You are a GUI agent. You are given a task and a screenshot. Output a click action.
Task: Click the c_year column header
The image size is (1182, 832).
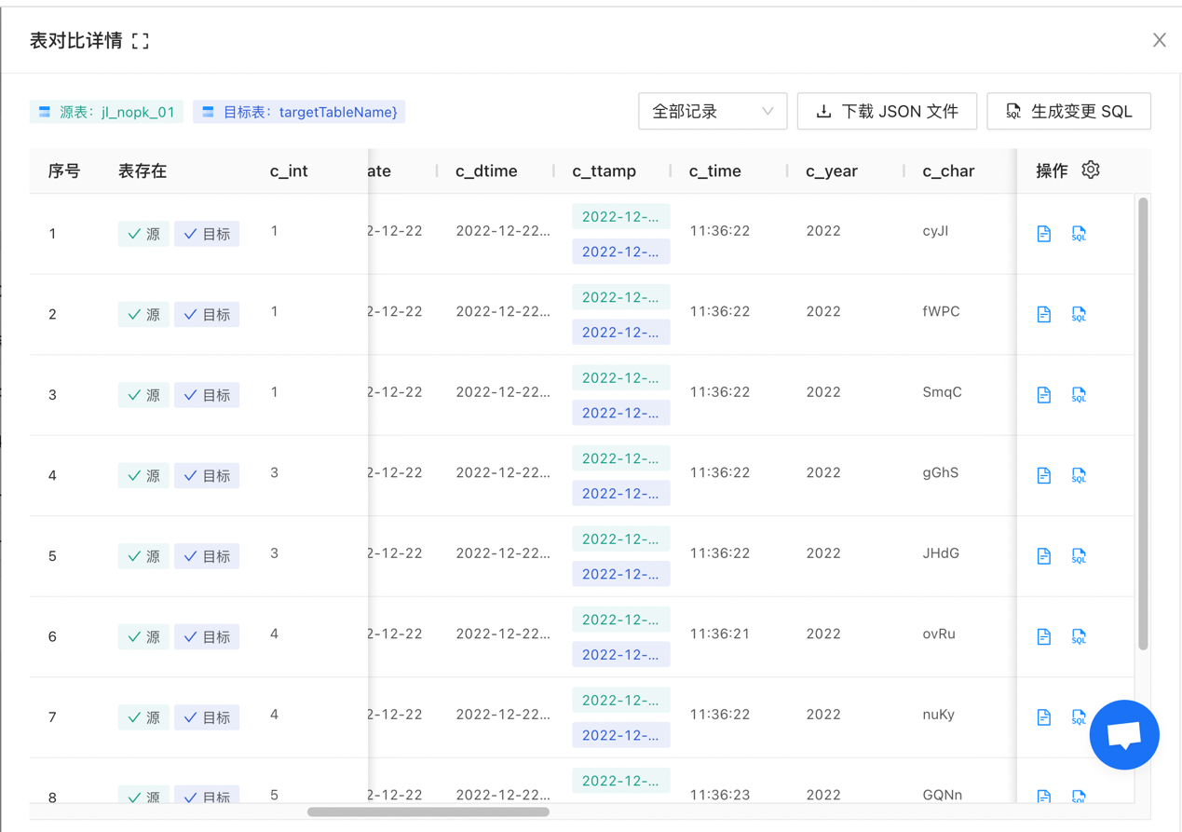click(x=832, y=171)
